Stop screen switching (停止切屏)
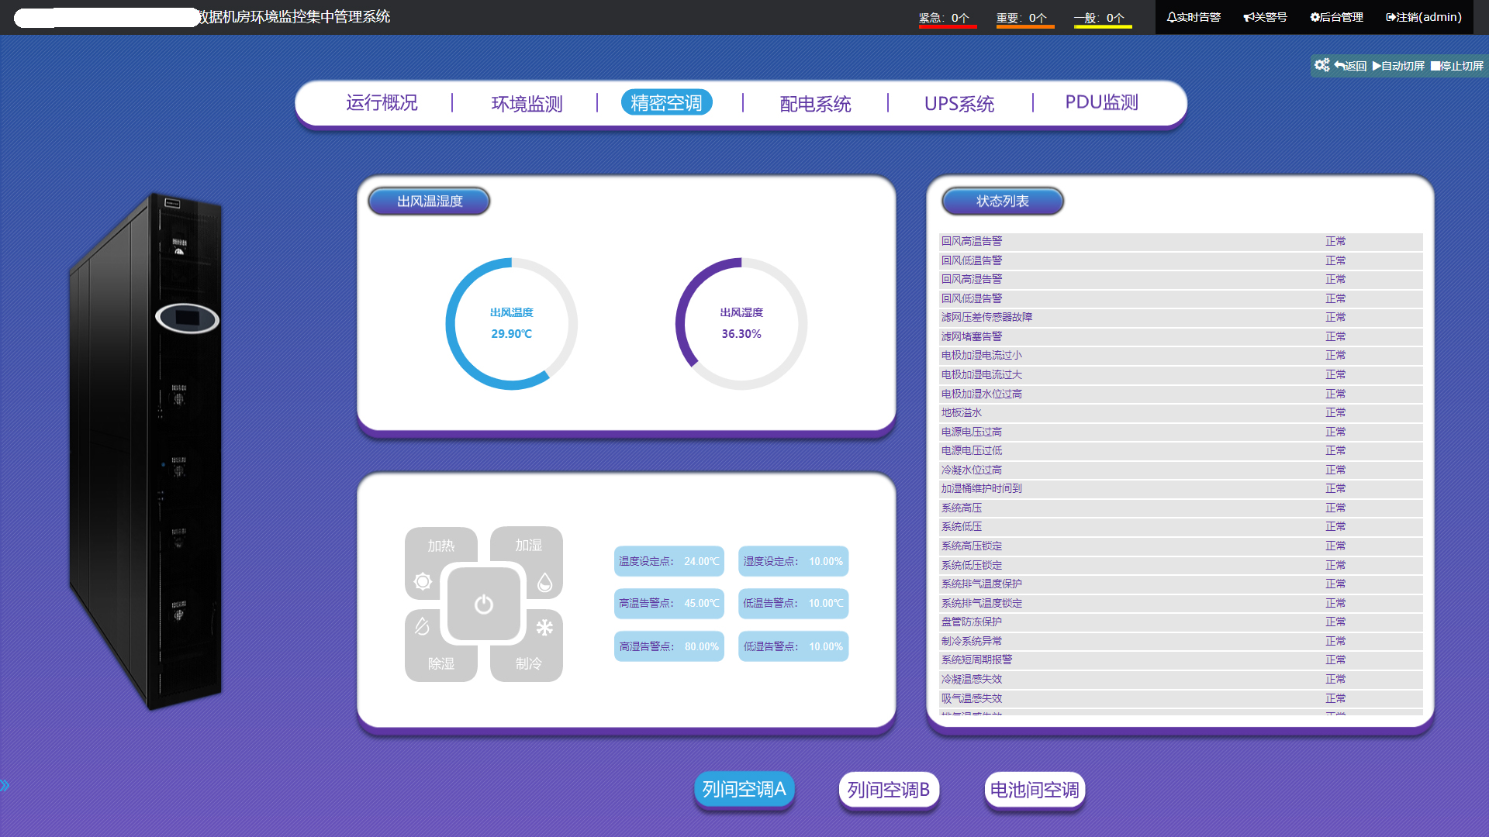Viewport: 1489px width, 837px height. pyautogui.click(x=1456, y=66)
